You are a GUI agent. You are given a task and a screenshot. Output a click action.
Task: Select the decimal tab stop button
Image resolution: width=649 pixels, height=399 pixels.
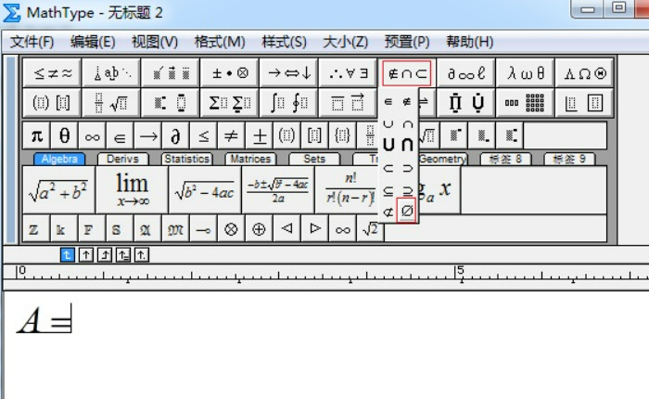142,254
